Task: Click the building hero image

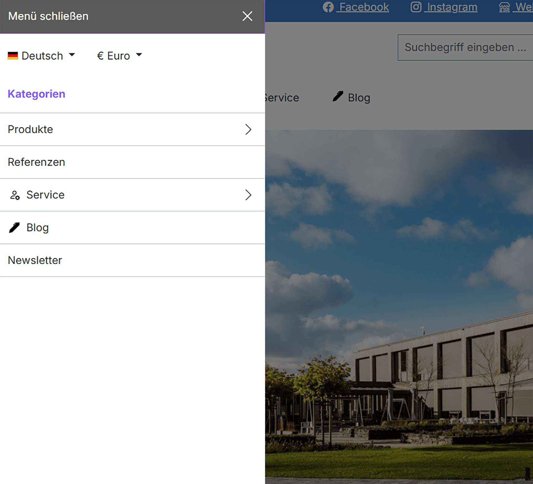Action: [x=399, y=307]
